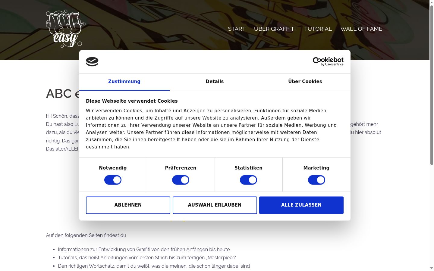Accept all cookies via Alle zulassen
This screenshot has height=271, width=434.
[301, 205]
